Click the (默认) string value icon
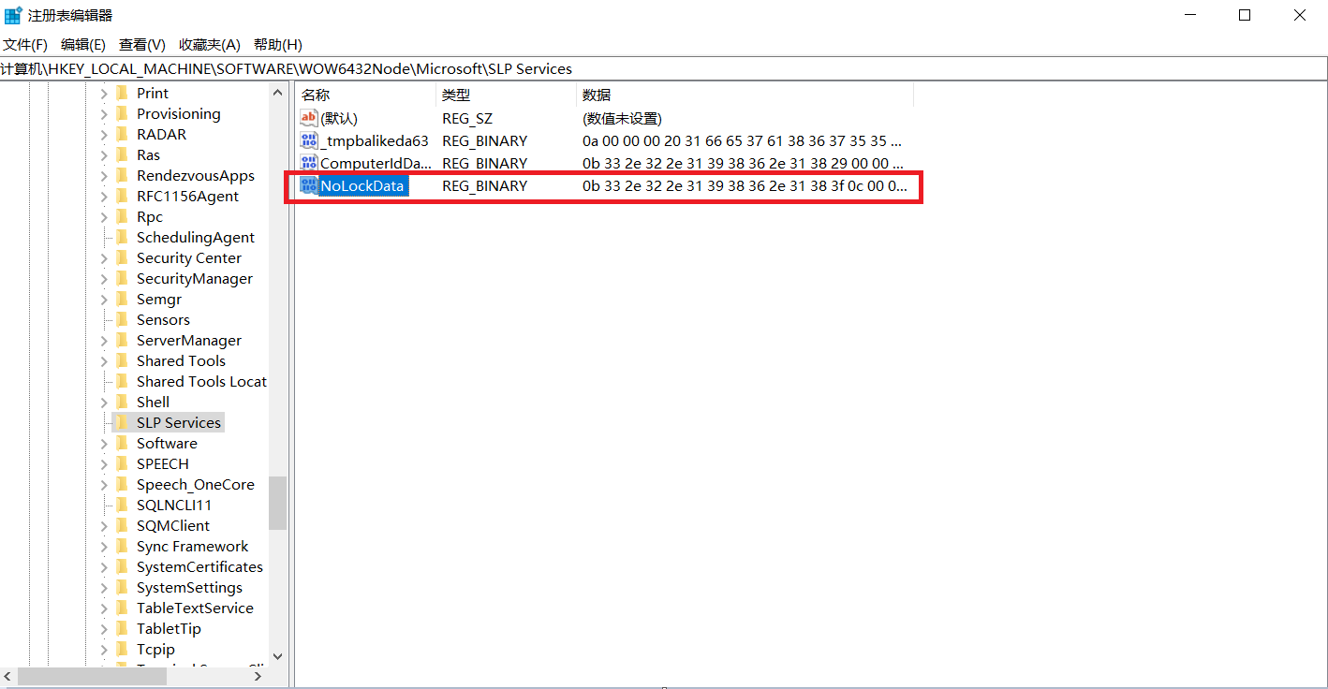1328x689 pixels. pos(309,118)
